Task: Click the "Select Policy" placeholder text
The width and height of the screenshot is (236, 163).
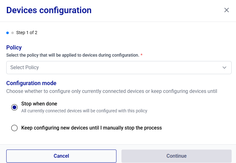Action: (24, 68)
